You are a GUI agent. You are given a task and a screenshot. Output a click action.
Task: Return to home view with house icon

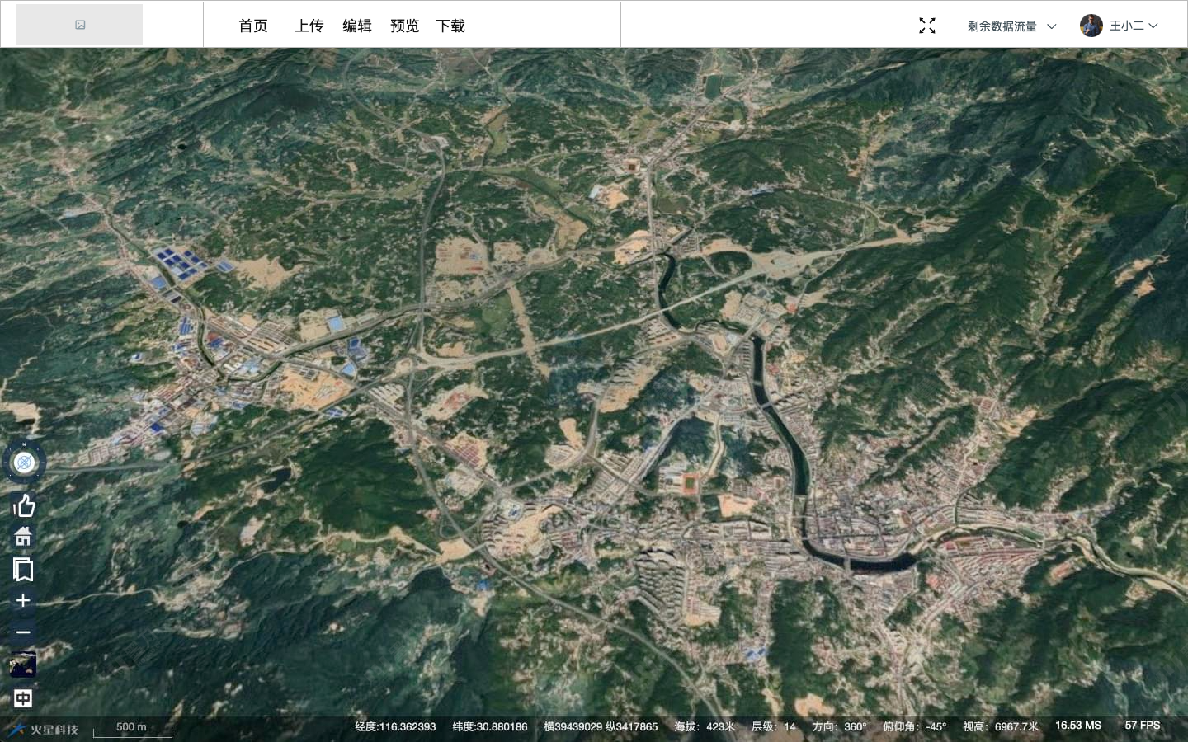tap(23, 538)
